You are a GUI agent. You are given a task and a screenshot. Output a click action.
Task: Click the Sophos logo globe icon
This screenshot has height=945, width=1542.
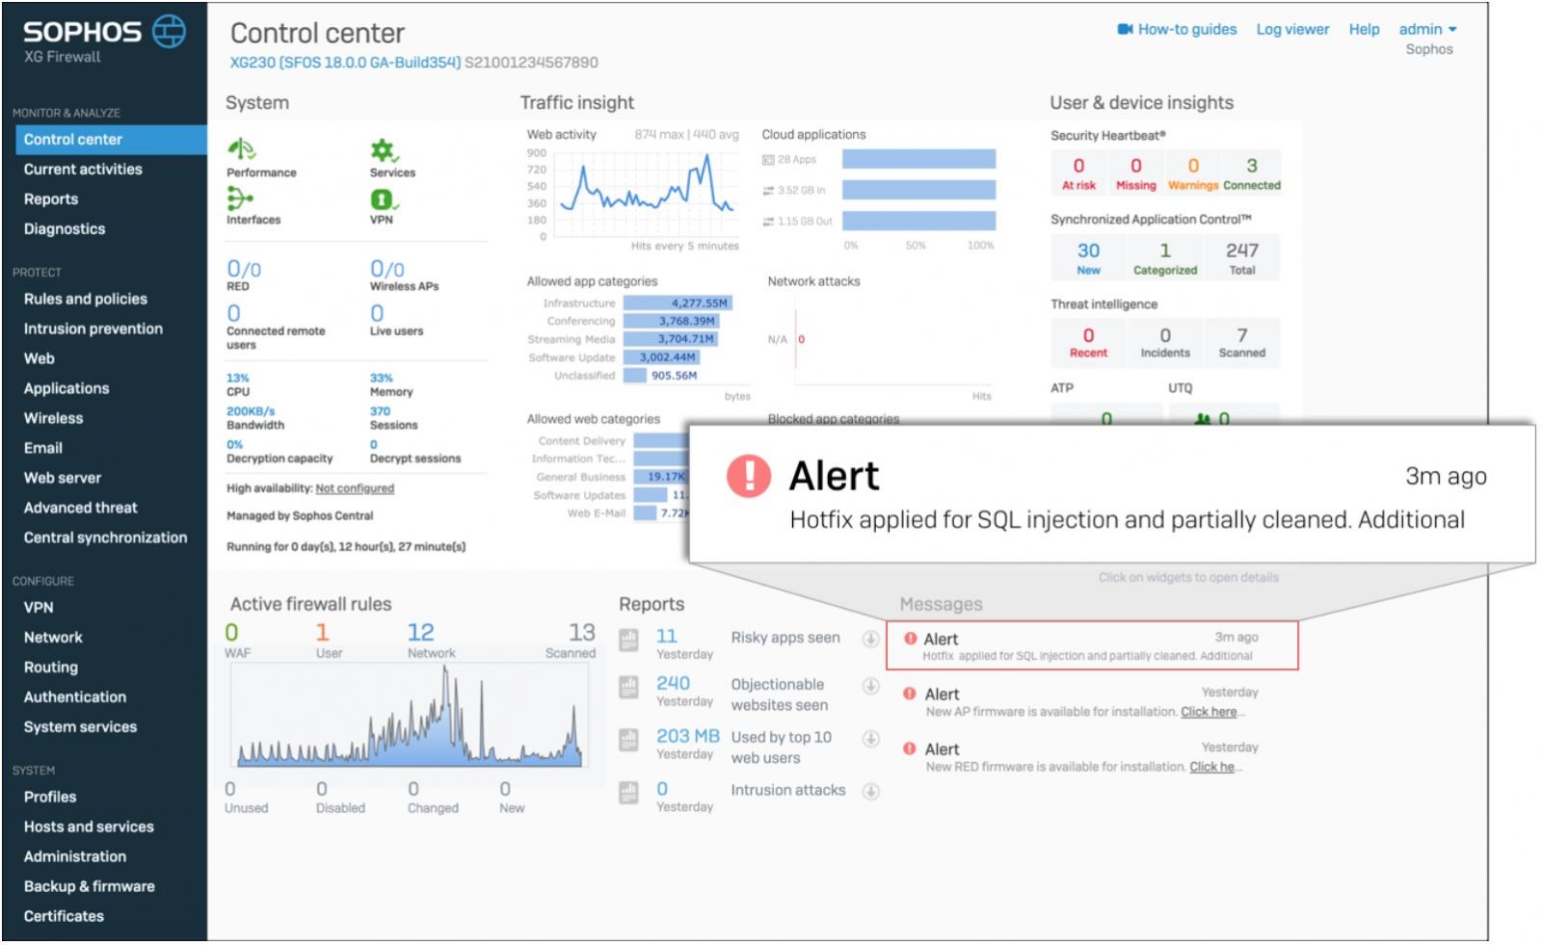coord(169,31)
